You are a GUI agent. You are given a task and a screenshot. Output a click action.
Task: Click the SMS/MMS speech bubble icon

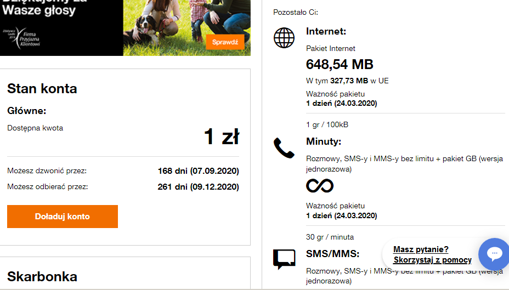[x=284, y=259]
